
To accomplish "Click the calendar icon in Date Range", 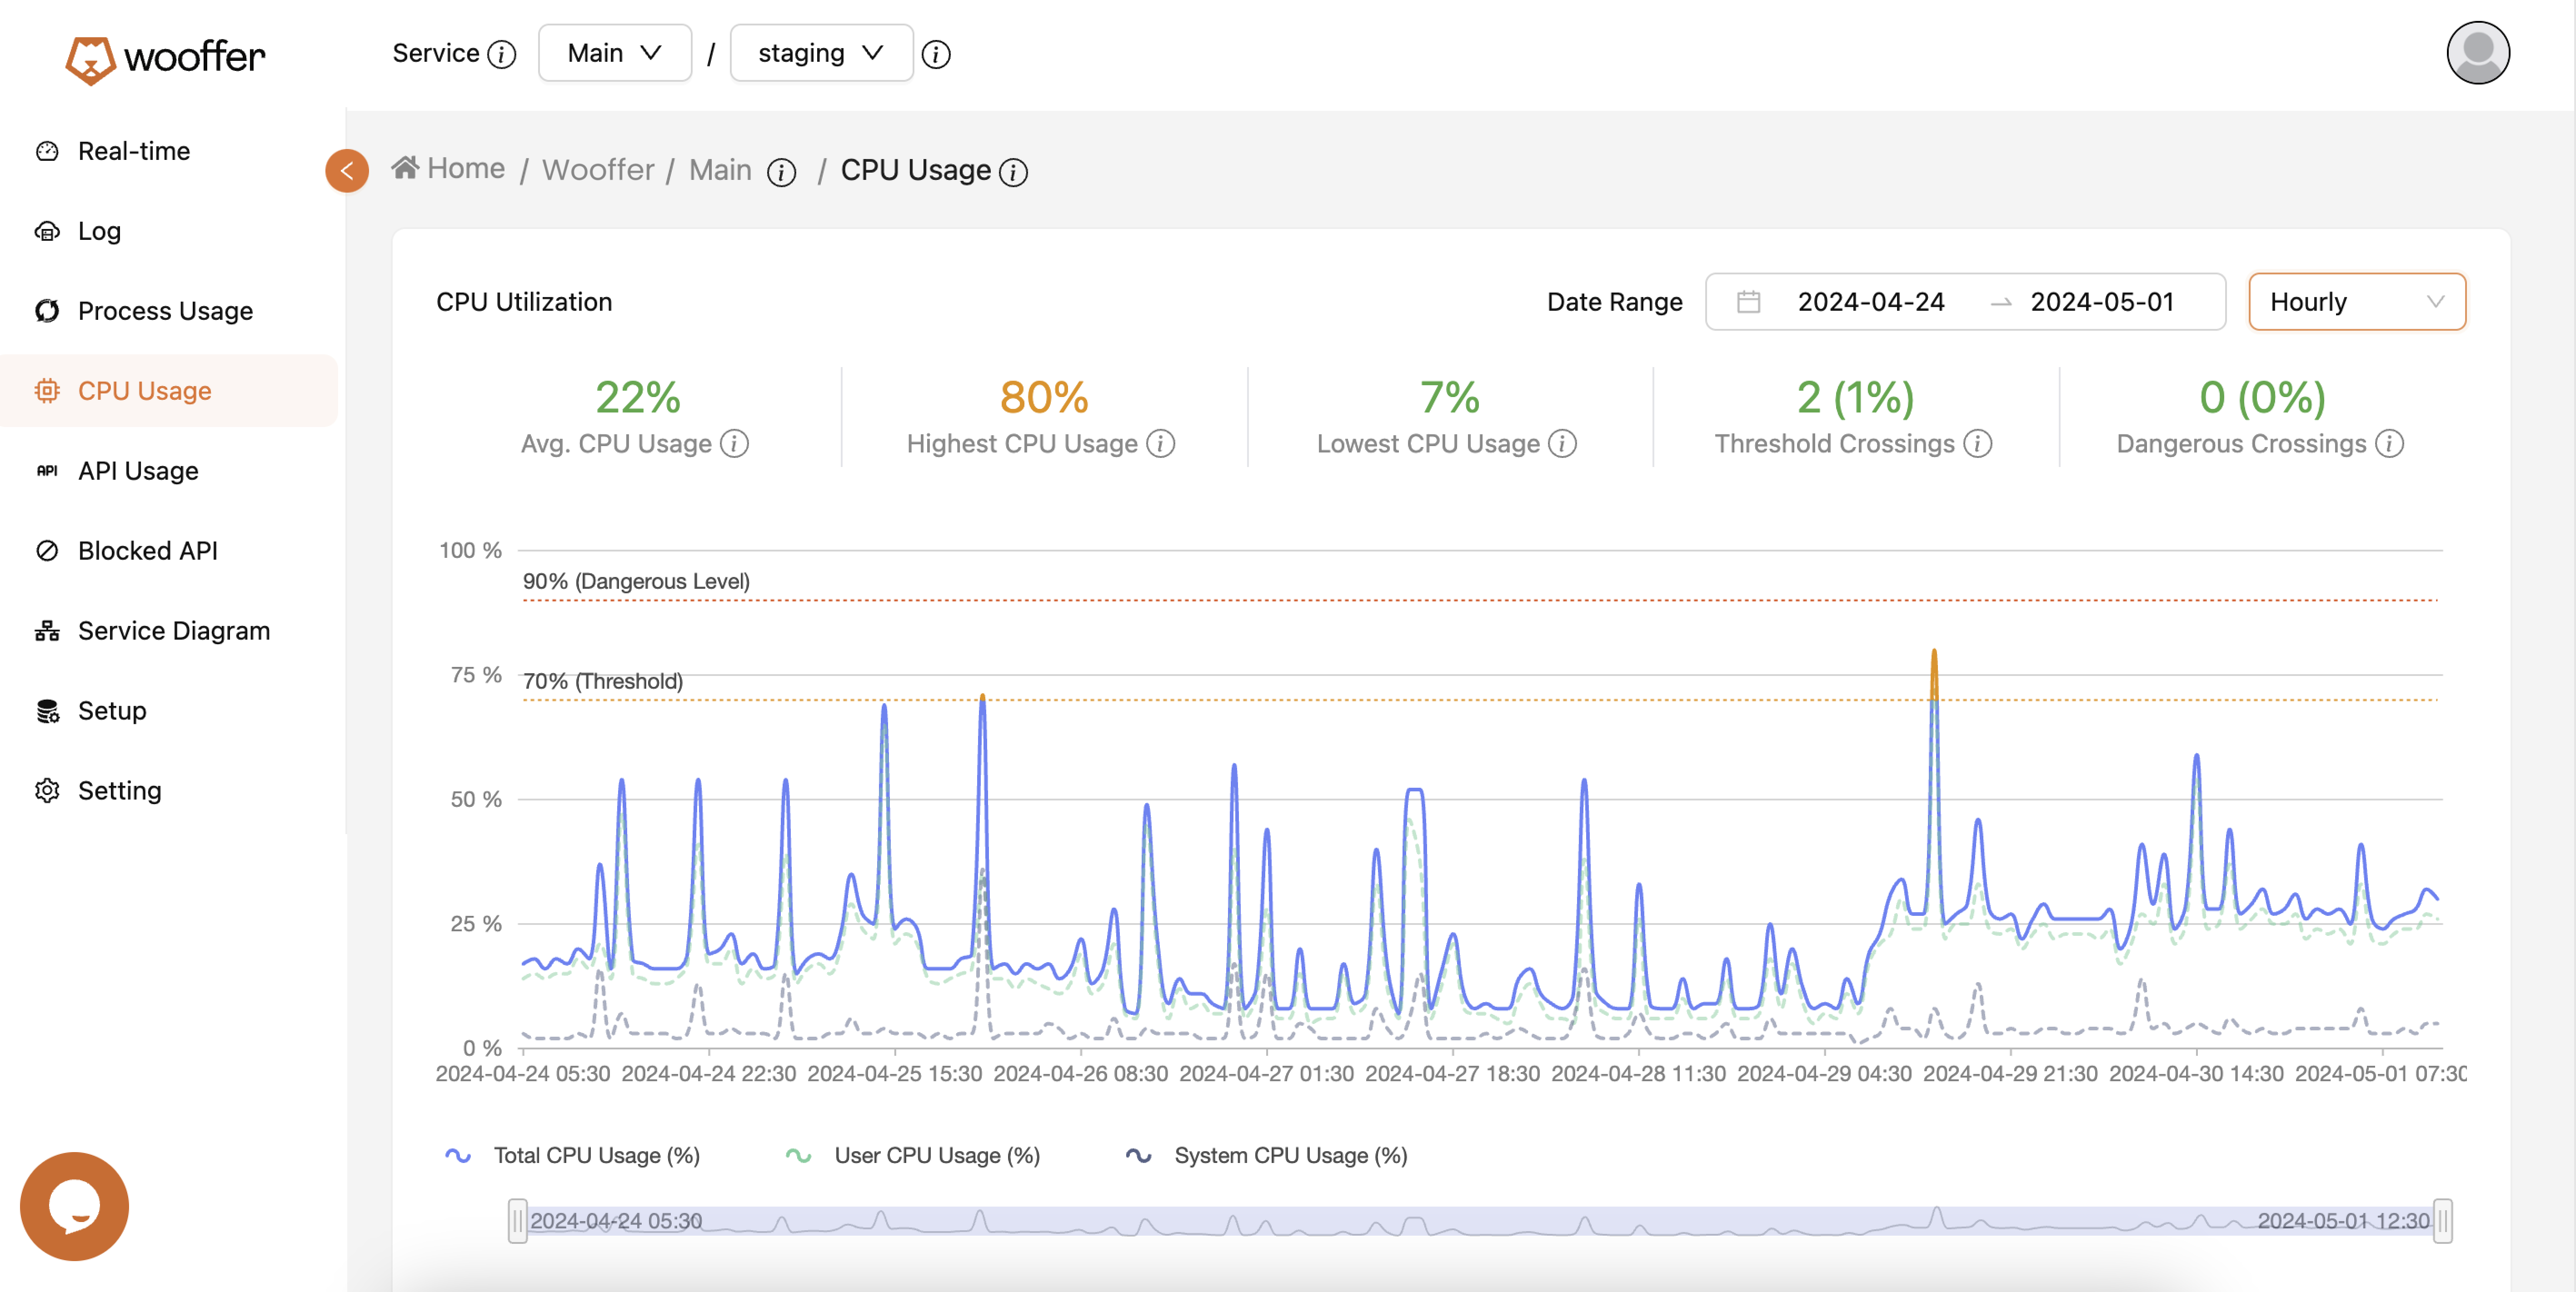I will [x=1748, y=302].
